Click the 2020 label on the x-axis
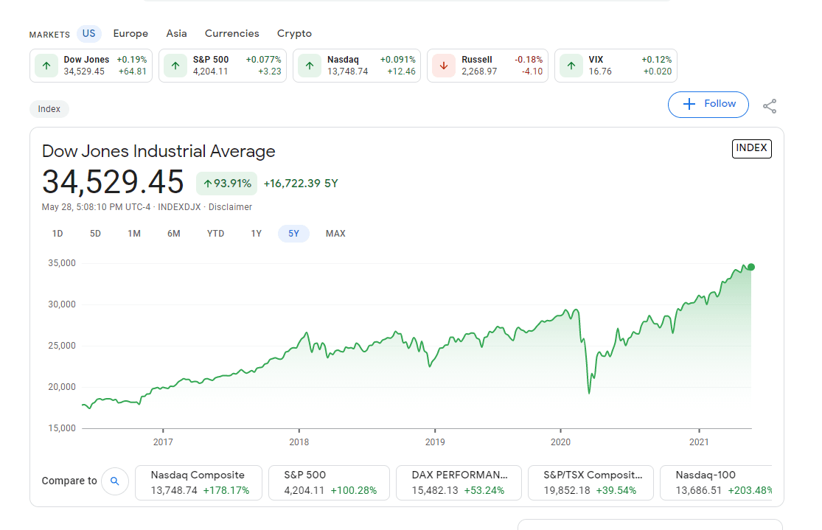Screen dimensions: 822x530 [560, 442]
